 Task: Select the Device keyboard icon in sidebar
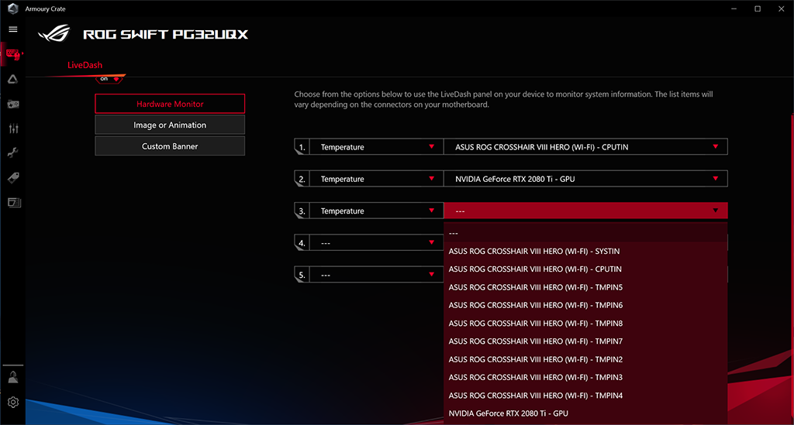click(13, 54)
